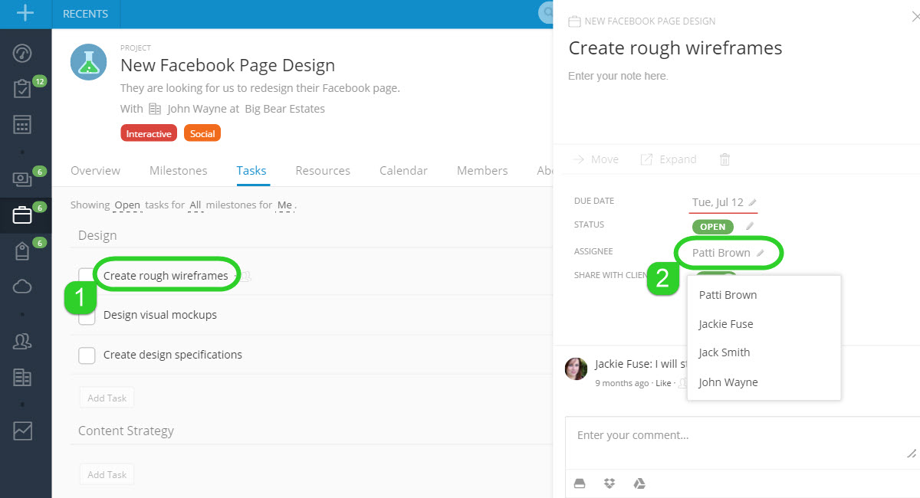This screenshot has height=498, width=920.
Task: Check the Create rough wireframes checkbox
Action: [87, 276]
